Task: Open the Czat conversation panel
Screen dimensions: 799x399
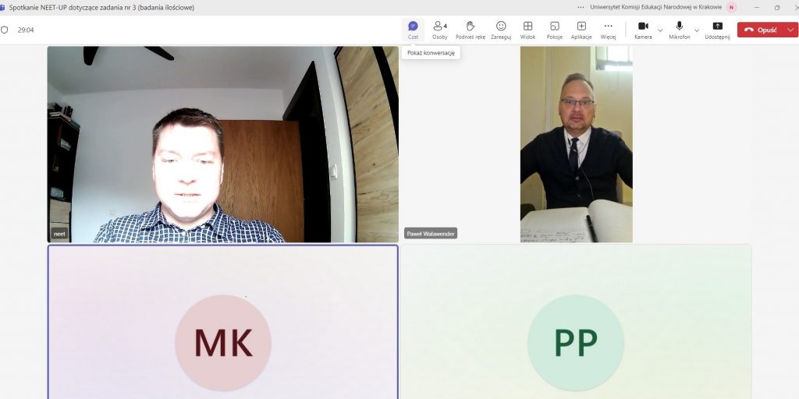Action: coord(413,30)
